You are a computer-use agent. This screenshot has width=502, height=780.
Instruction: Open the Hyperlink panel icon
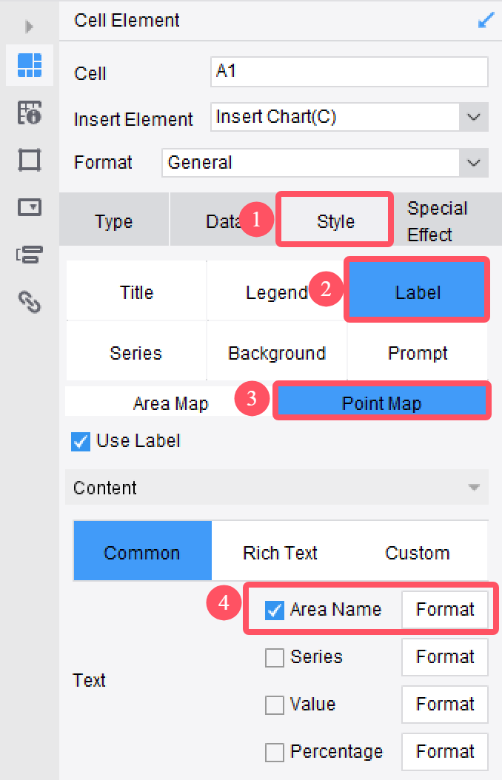(x=30, y=302)
